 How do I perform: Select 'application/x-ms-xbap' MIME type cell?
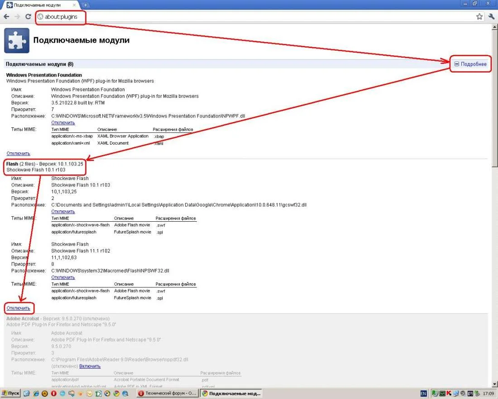pos(72,136)
